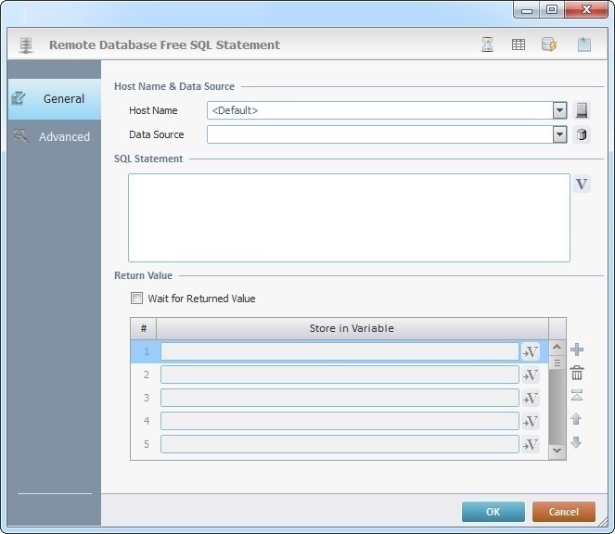Click the clipboard notes icon in the header
Image resolution: width=615 pixels, height=534 pixels.
click(583, 44)
